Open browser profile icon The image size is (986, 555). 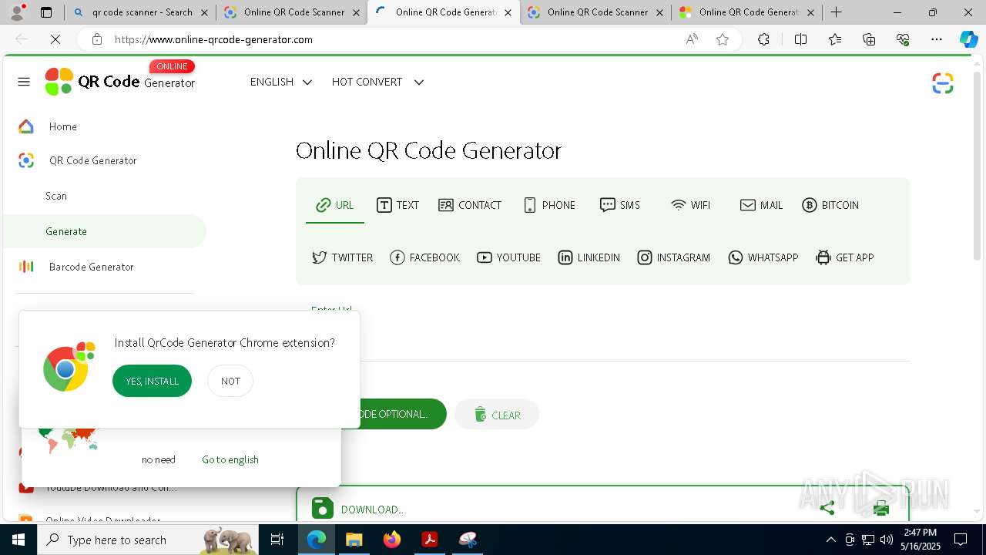pyautogui.click(x=17, y=12)
